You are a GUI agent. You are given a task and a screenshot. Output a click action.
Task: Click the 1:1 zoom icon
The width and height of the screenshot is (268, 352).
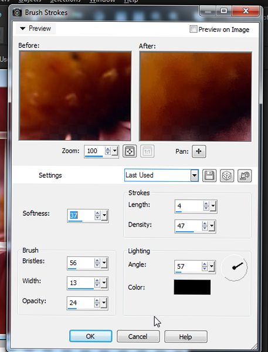click(147, 151)
